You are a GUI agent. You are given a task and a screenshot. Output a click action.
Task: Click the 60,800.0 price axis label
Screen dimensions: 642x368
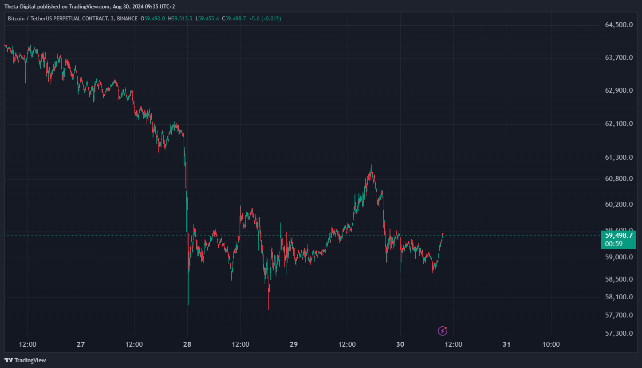pyautogui.click(x=618, y=179)
